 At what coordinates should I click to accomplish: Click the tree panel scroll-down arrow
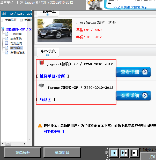tap(29, 139)
